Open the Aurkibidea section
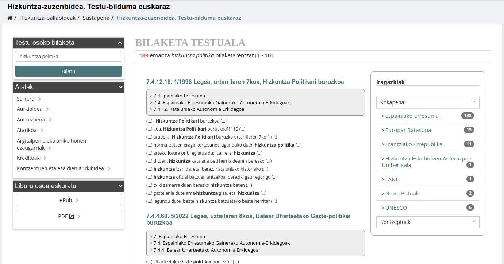This screenshot has height=264, width=504. click(30, 109)
